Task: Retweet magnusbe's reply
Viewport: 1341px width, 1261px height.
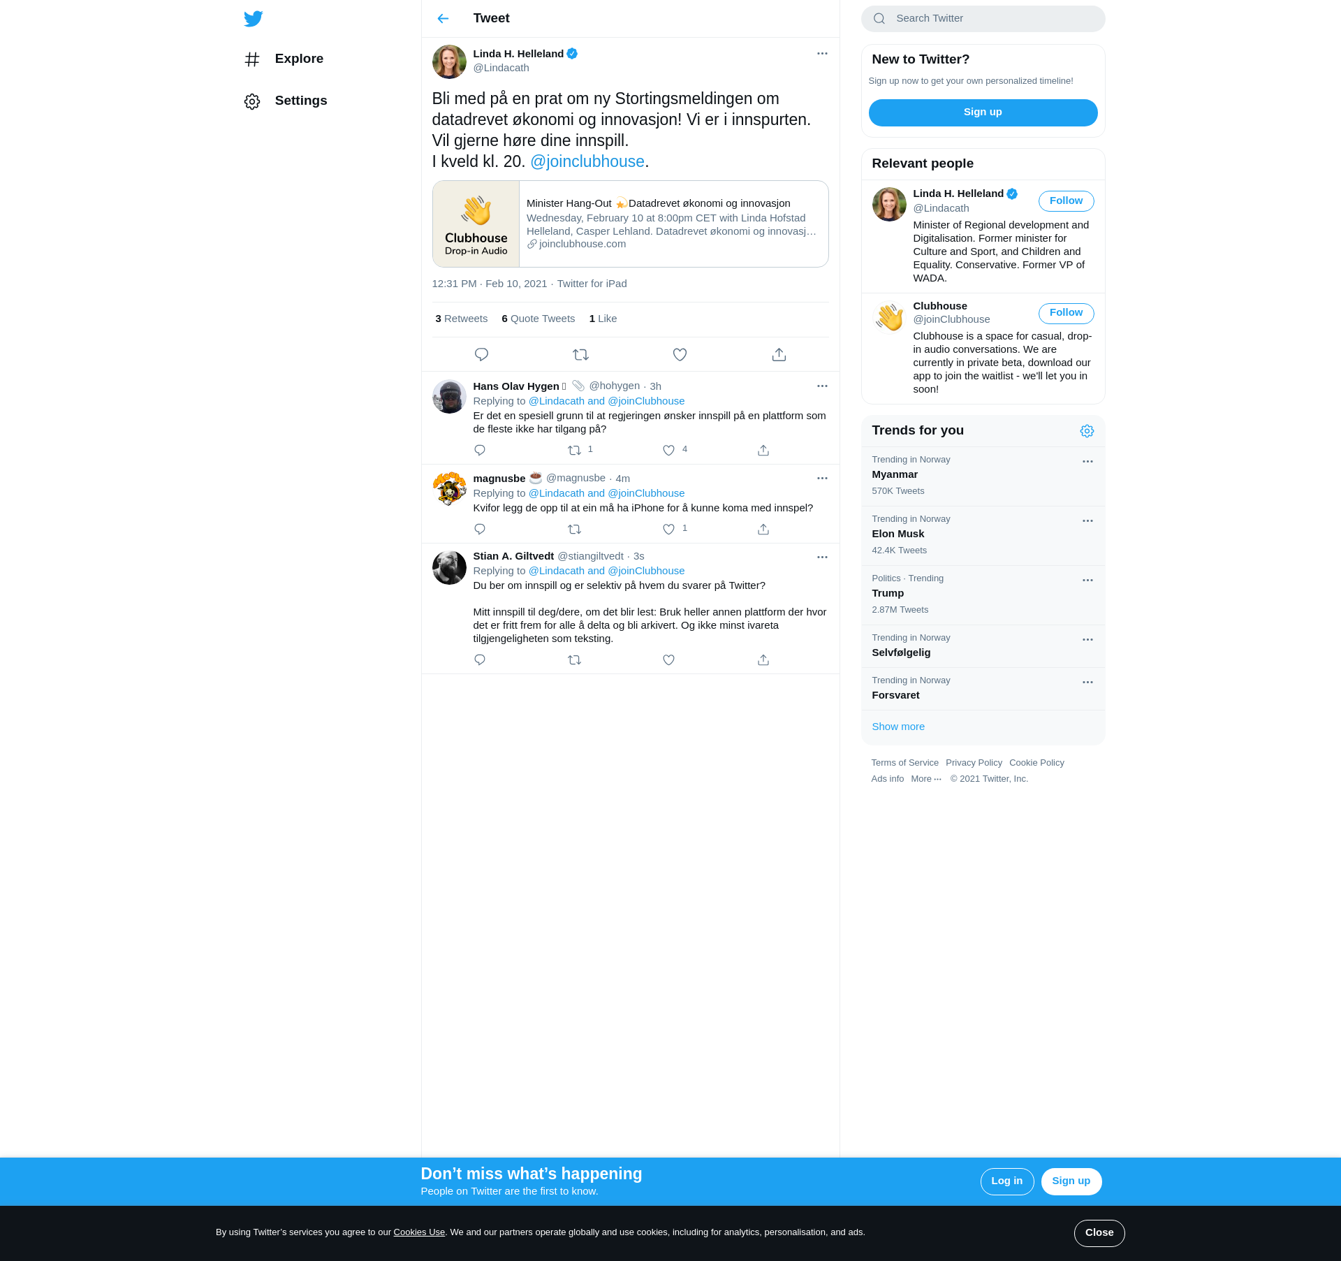Action: (574, 529)
